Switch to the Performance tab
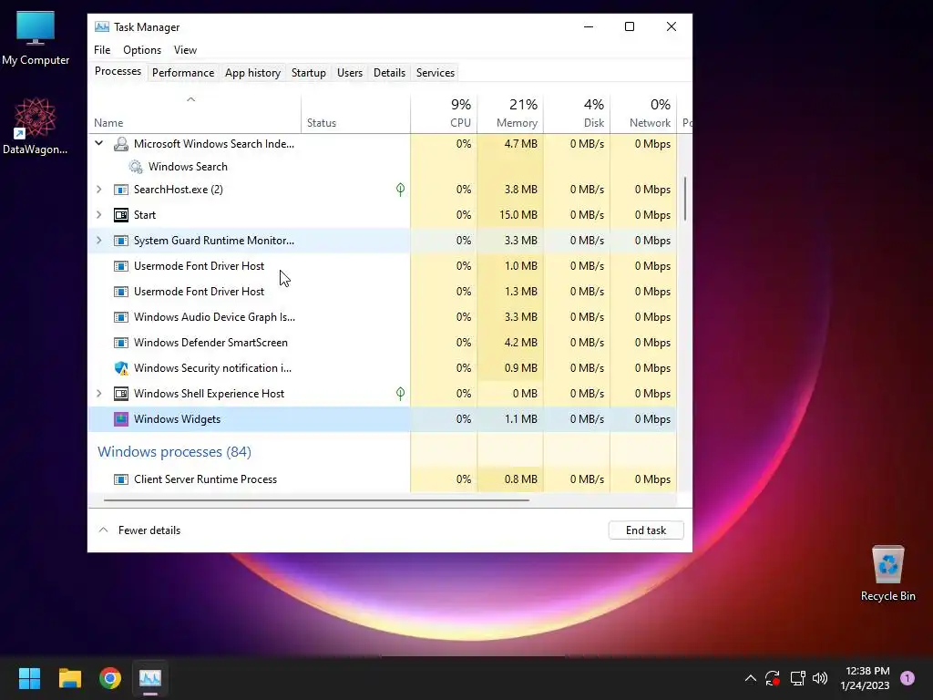933x700 pixels. click(x=183, y=73)
